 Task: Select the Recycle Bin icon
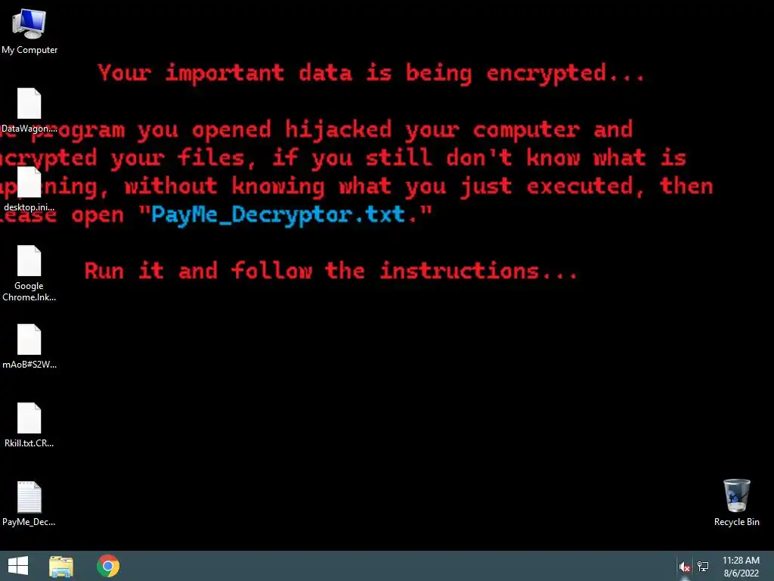[x=736, y=502]
